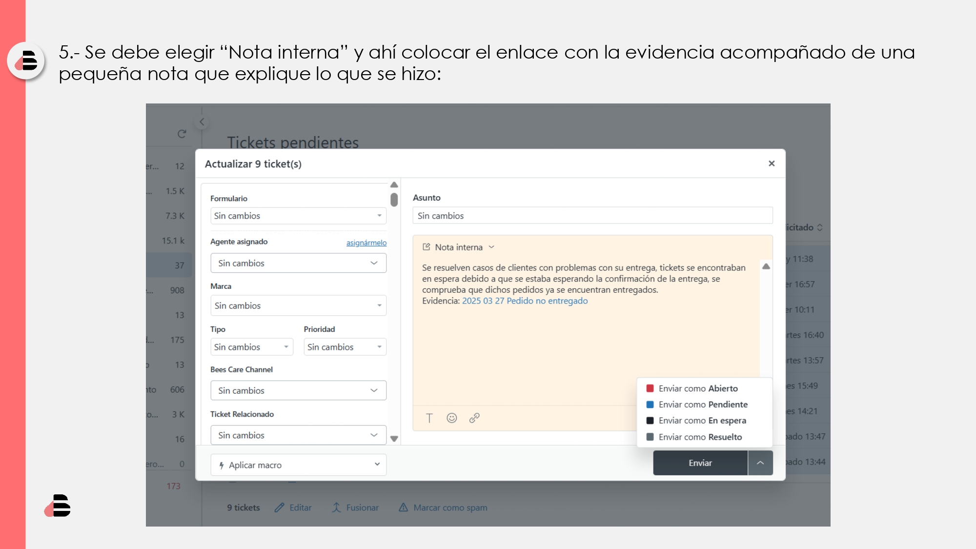Open the Prioridad dropdown
The height and width of the screenshot is (549, 976).
pos(345,347)
